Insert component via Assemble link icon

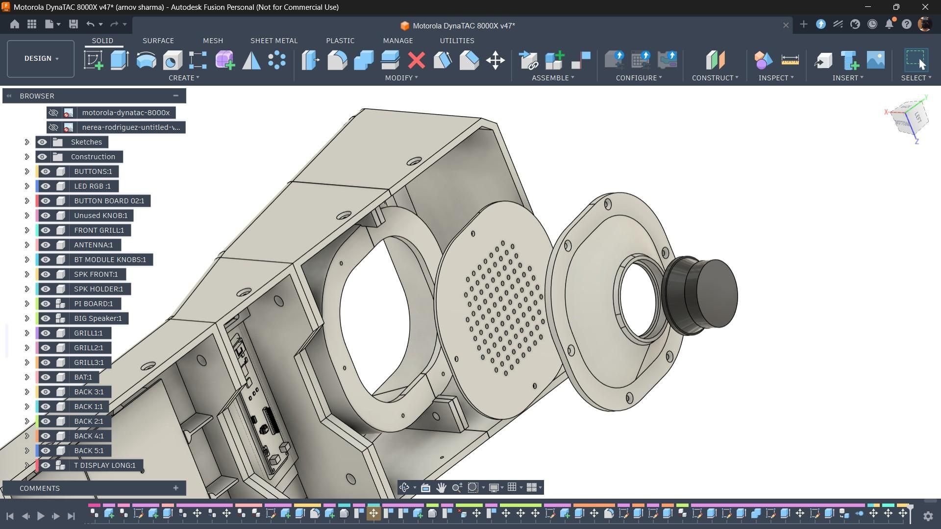[528, 60]
